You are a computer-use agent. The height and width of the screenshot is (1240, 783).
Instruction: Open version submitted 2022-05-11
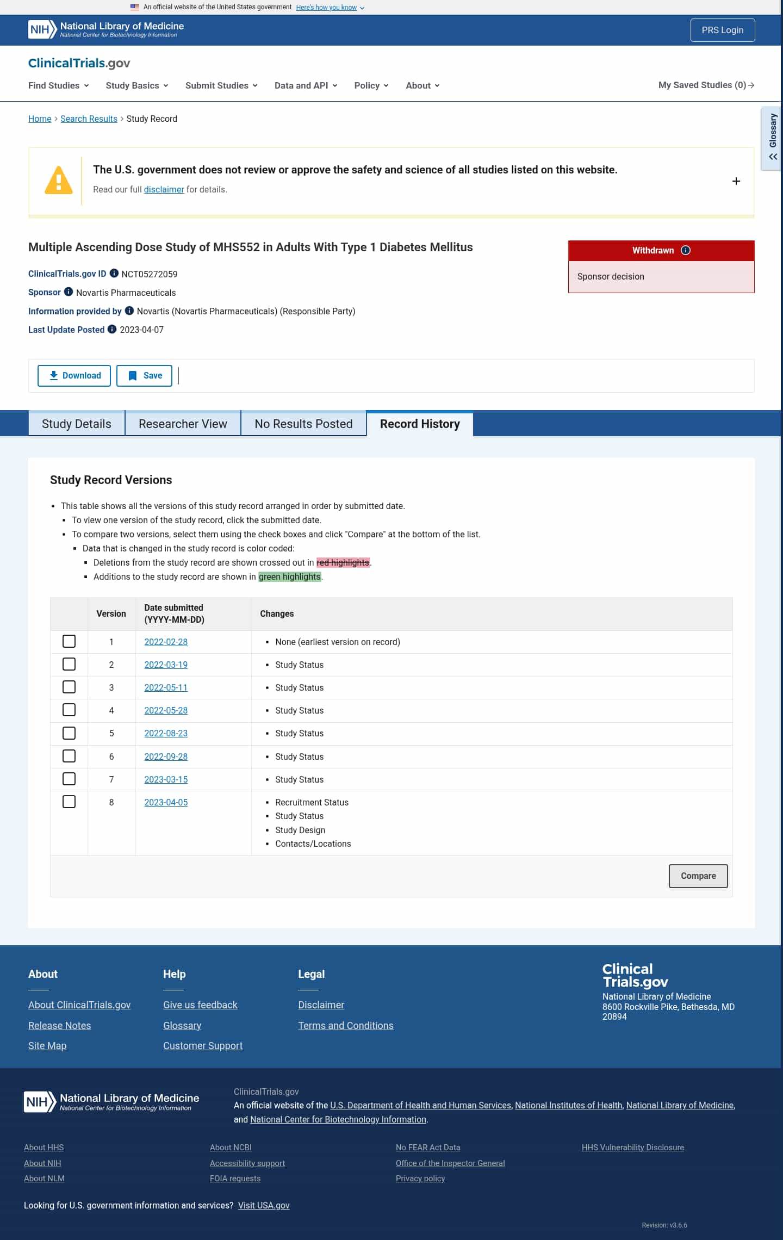coord(166,687)
